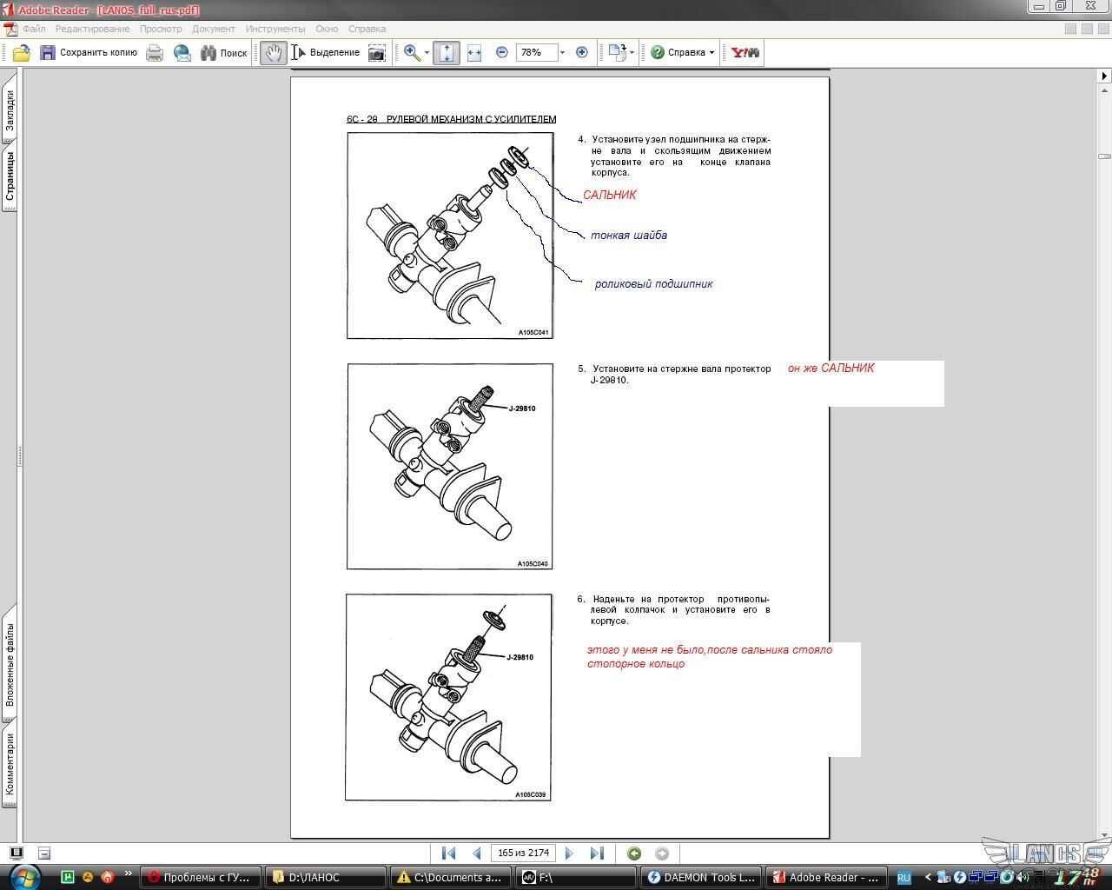Go to previous view green arrow
This screenshot has height=890, width=1112.
pyautogui.click(x=634, y=853)
